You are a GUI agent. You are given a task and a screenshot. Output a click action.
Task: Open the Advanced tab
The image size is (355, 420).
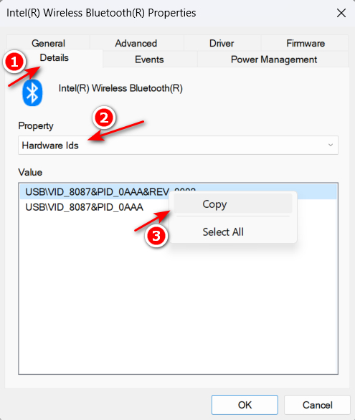[x=136, y=43]
